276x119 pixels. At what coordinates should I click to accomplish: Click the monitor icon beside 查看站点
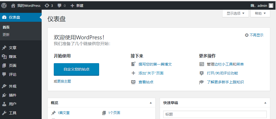(133, 82)
